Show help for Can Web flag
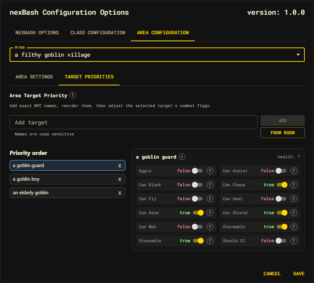 (x=210, y=227)
